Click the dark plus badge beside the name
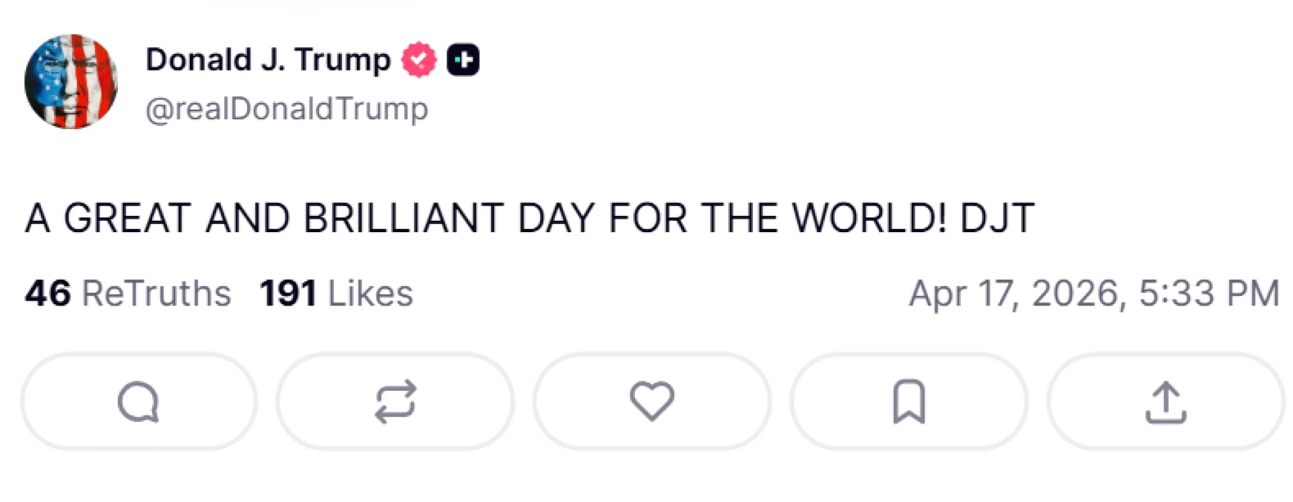1293x502 pixels. (463, 60)
